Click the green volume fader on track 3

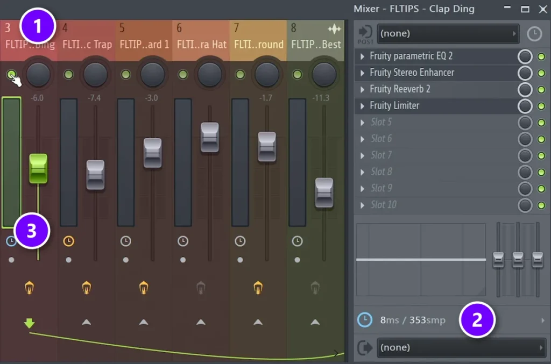[38, 168]
